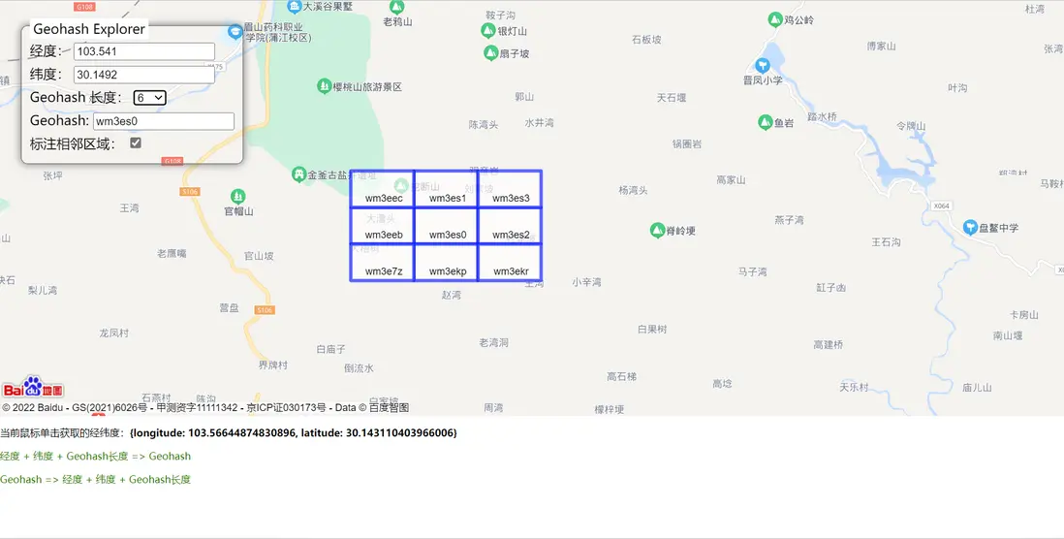This screenshot has width=1064, height=539.
Task: Click the 陈湾头 place label
Action: coord(484,124)
